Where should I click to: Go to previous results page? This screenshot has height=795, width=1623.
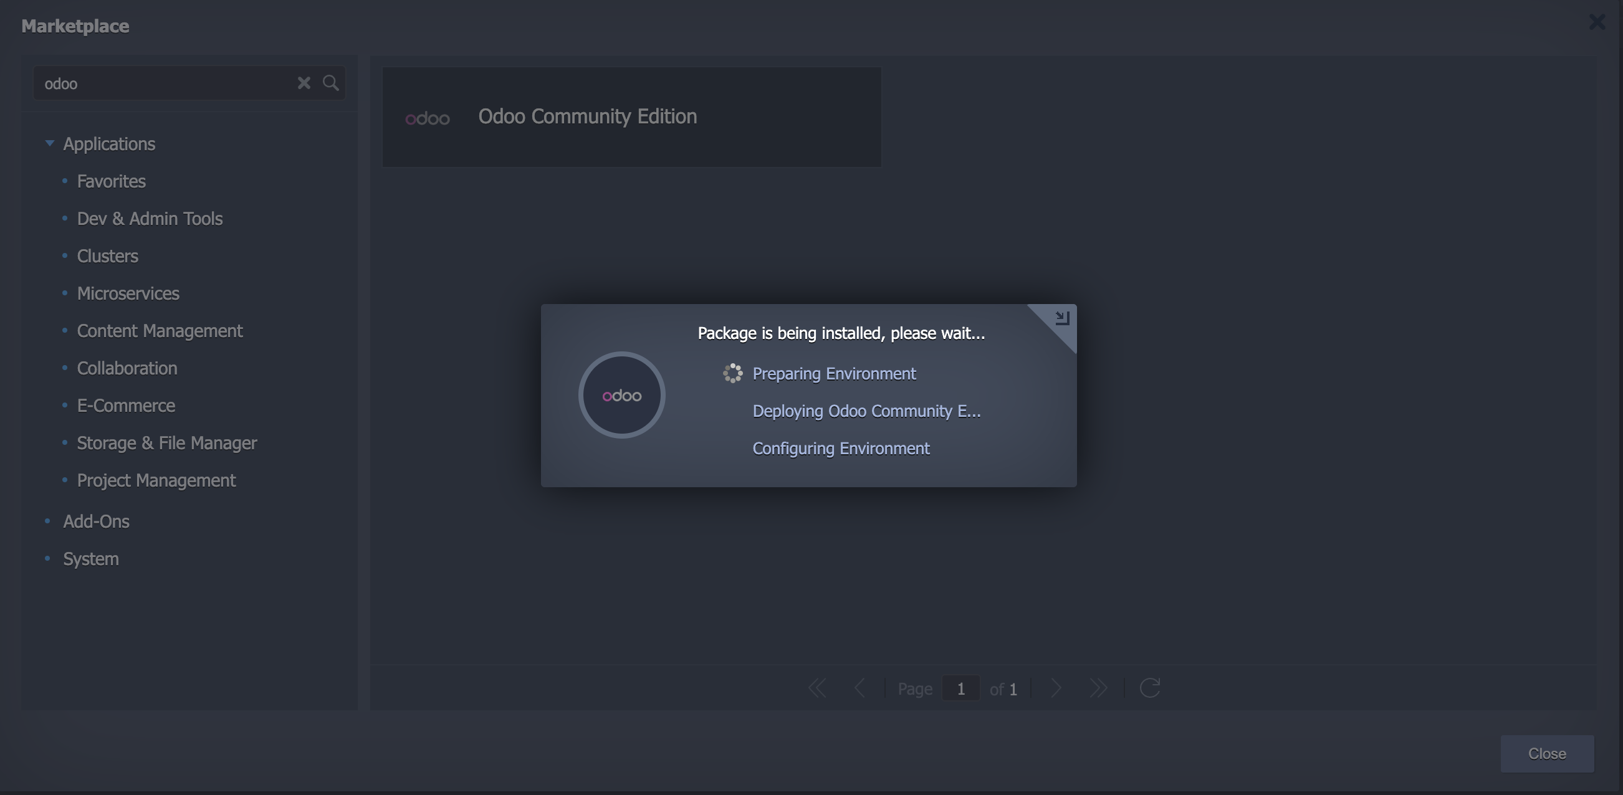pyautogui.click(x=859, y=688)
